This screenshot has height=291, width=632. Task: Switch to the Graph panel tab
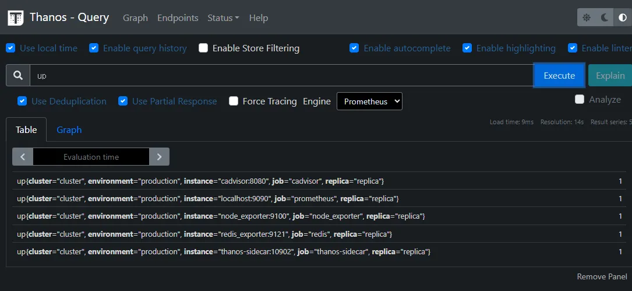(x=69, y=129)
